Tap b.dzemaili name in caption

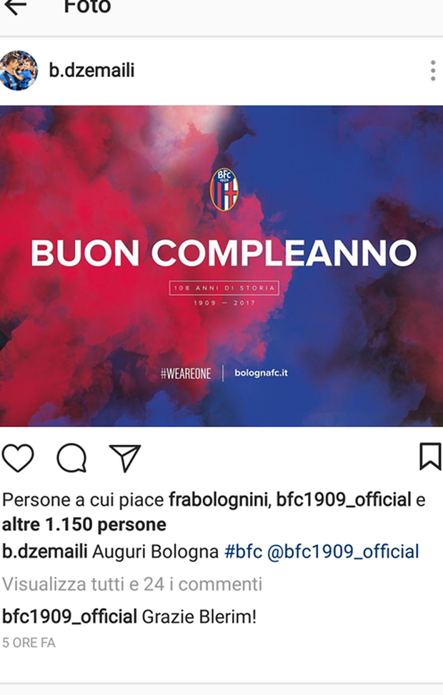click(45, 552)
